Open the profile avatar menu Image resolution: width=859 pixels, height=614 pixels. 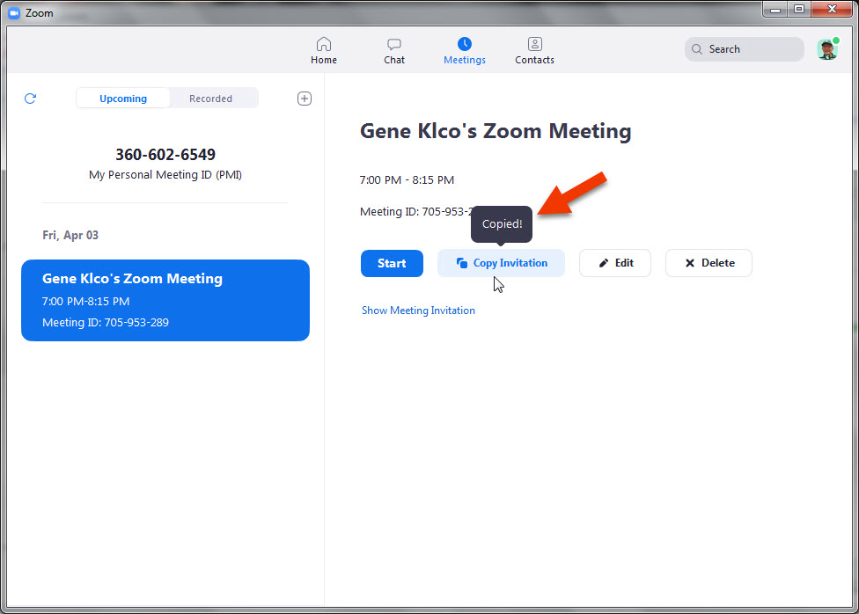tap(828, 49)
